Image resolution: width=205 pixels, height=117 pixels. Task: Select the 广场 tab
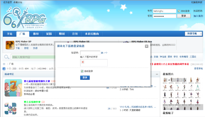pos(22,34)
